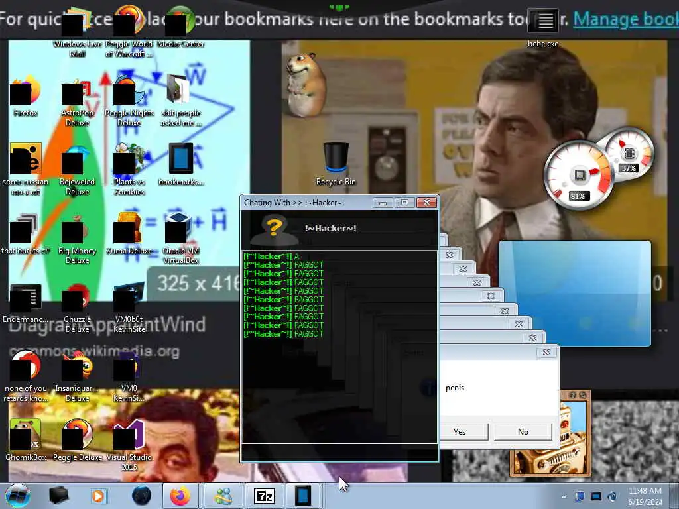This screenshot has height=509, width=679.
Task: Open the VM0 KevinSi... desktop icon
Action: point(129,376)
